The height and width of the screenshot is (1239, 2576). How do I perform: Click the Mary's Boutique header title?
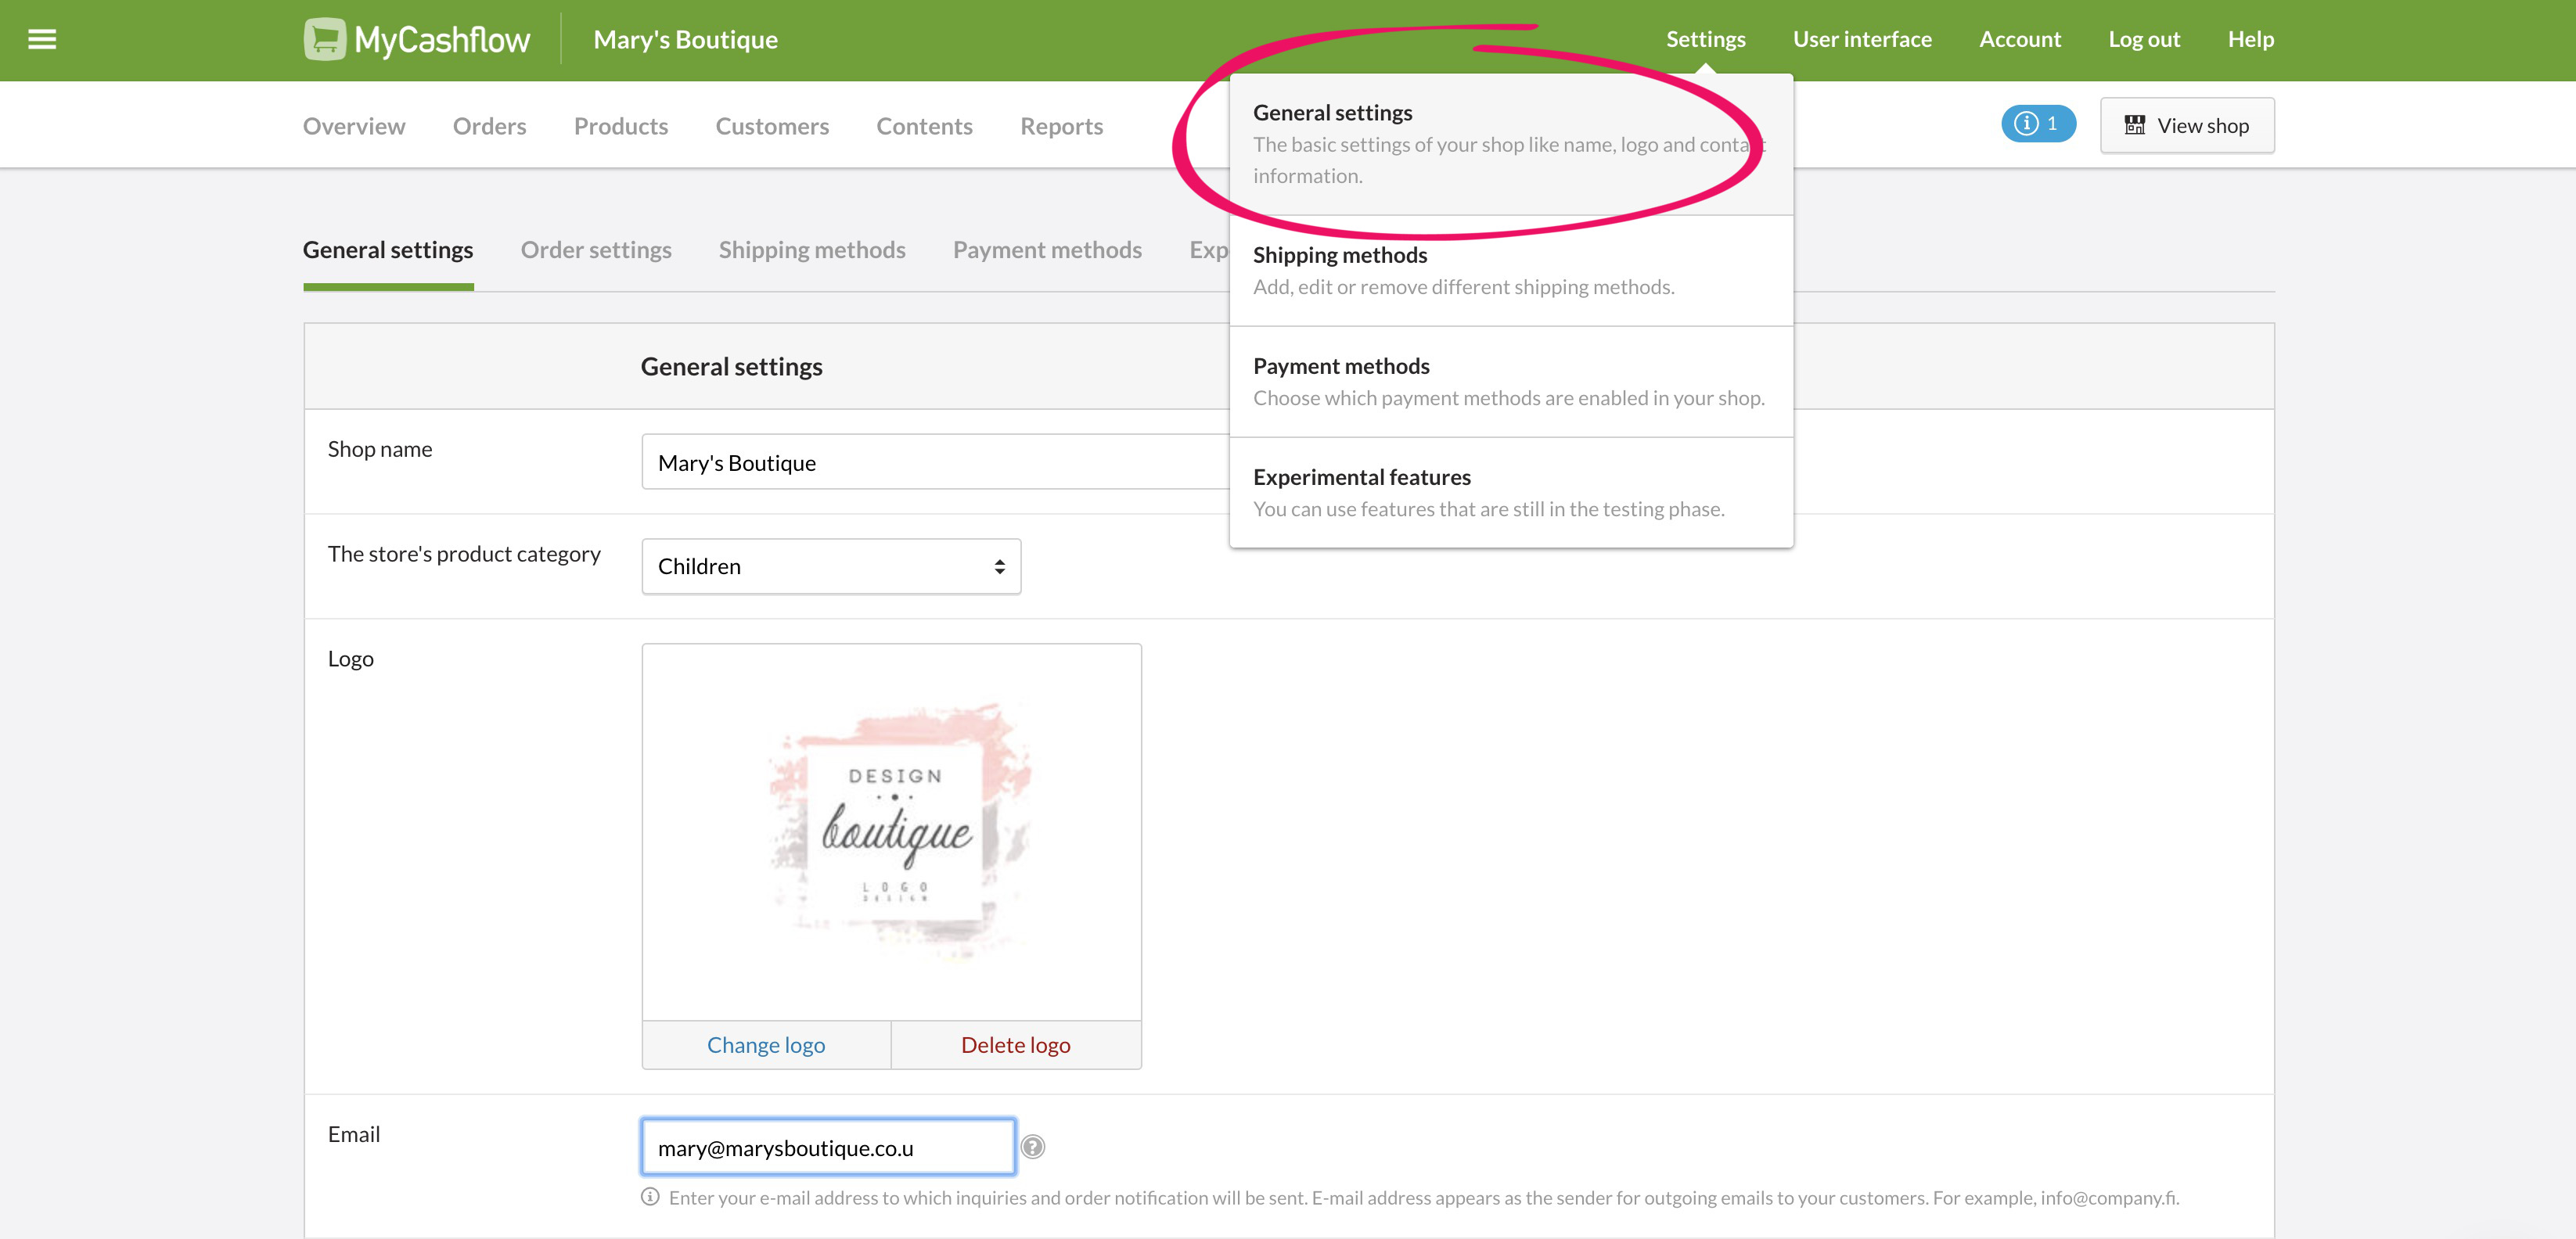click(685, 40)
